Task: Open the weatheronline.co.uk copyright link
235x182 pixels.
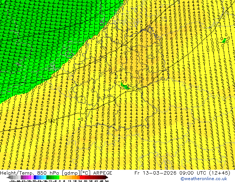Action: pyautogui.click(x=204, y=179)
